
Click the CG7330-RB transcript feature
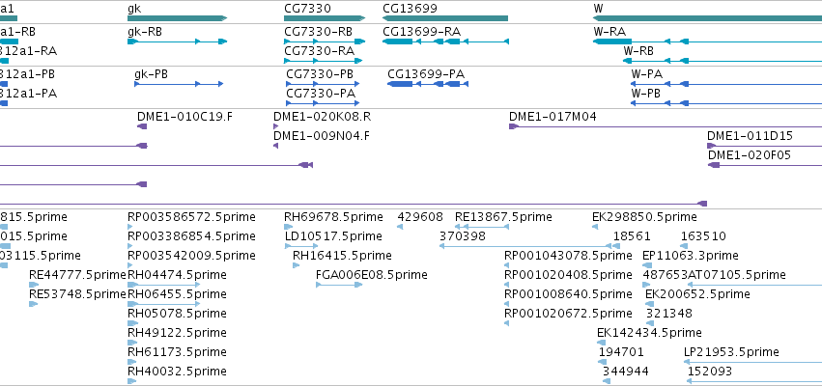coord(325,41)
